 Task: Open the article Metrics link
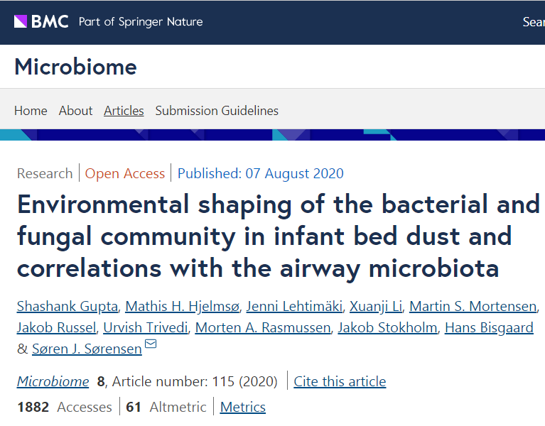pos(243,407)
